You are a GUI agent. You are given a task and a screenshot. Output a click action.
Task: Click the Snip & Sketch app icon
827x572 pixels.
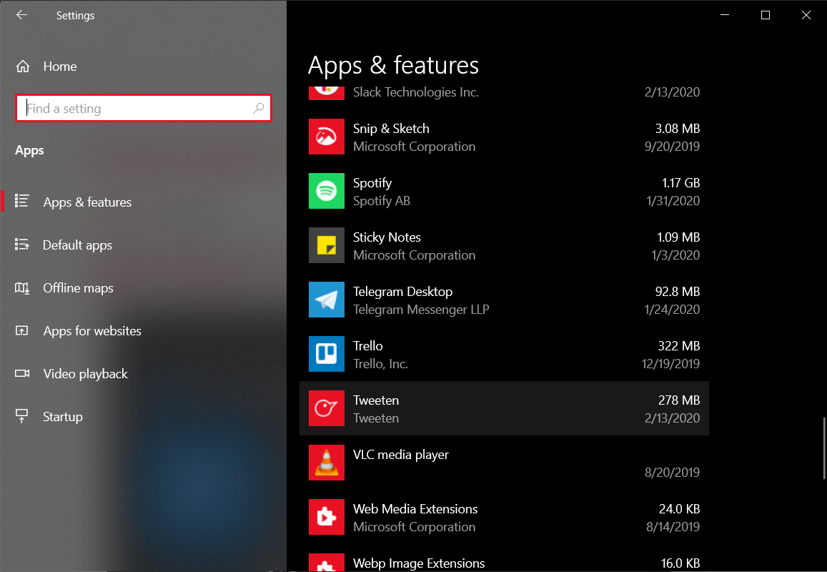point(327,137)
